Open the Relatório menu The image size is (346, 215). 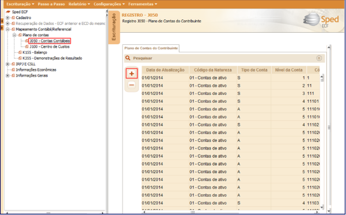click(x=79, y=4)
